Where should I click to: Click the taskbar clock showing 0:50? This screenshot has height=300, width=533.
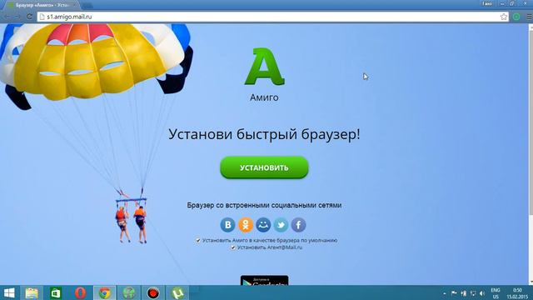pos(517,293)
